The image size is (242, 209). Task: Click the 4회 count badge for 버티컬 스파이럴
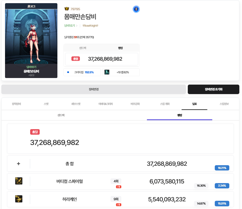coord(116,181)
